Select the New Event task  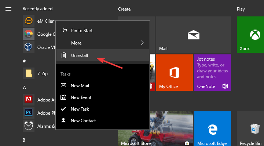[x=103, y=97]
